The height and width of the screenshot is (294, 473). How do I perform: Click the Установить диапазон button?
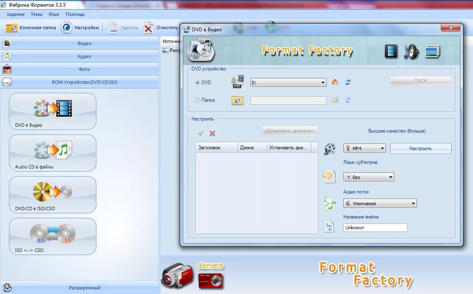click(290, 131)
